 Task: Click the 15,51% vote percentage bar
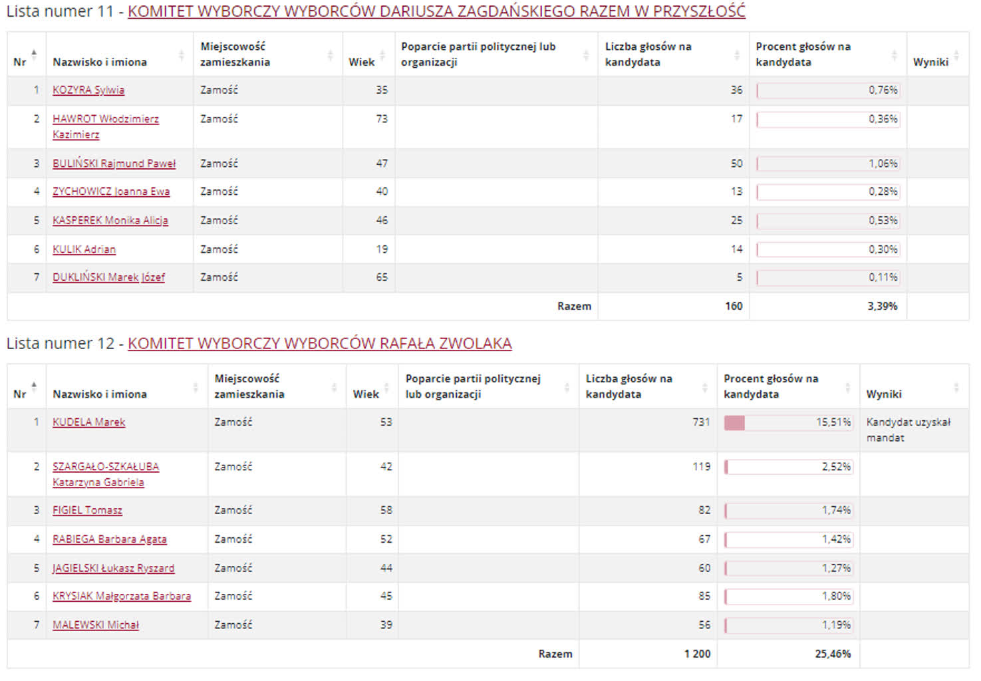click(788, 422)
